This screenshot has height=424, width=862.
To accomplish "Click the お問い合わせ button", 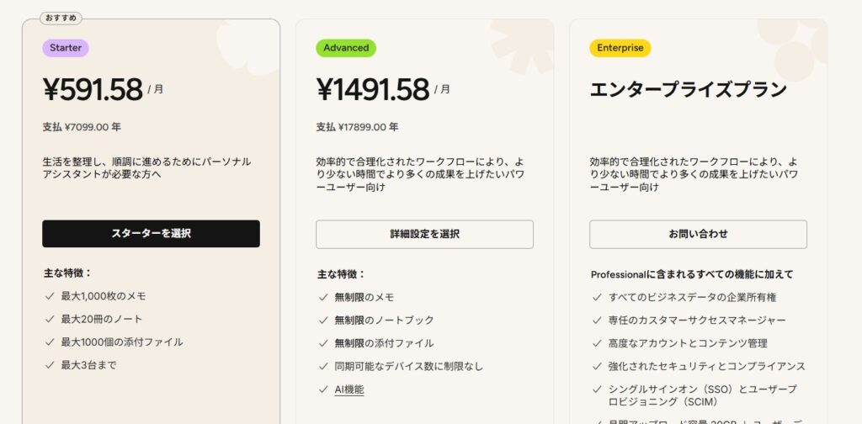I will click(698, 234).
